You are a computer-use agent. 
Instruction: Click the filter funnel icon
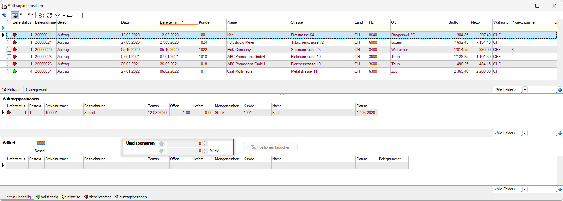coord(57,15)
